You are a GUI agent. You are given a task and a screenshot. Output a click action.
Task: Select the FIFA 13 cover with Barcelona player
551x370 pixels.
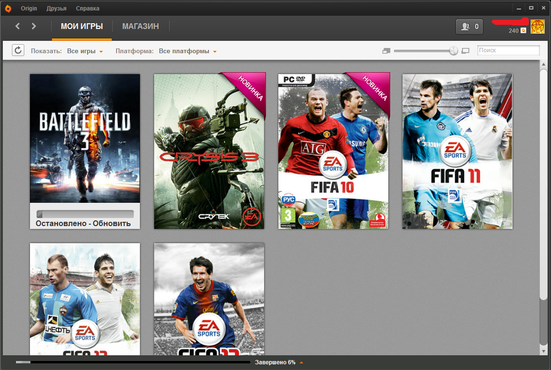click(209, 299)
